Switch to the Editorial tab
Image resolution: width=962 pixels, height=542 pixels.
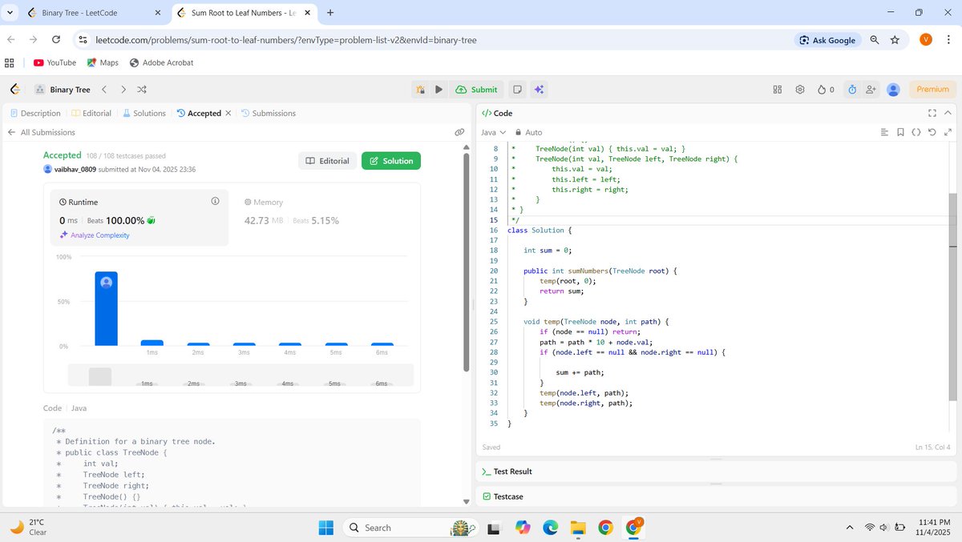click(91, 113)
